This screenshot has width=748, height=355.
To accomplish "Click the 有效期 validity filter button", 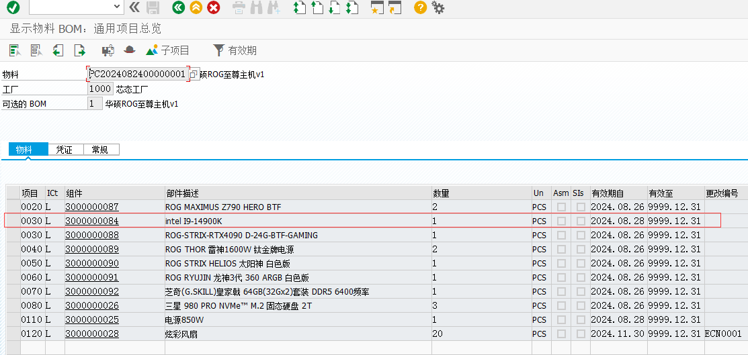I will [x=235, y=50].
